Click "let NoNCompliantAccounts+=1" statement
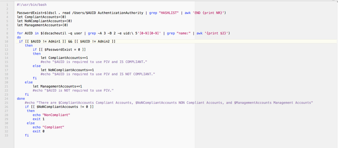338x148 pixels. (x=67, y=70)
